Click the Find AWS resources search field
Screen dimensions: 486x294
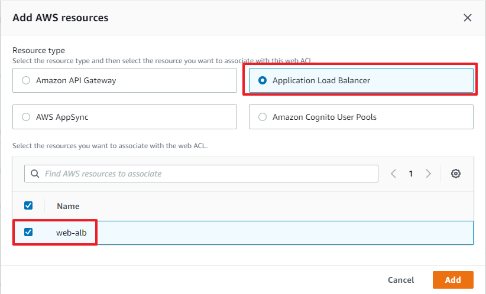[201, 174]
